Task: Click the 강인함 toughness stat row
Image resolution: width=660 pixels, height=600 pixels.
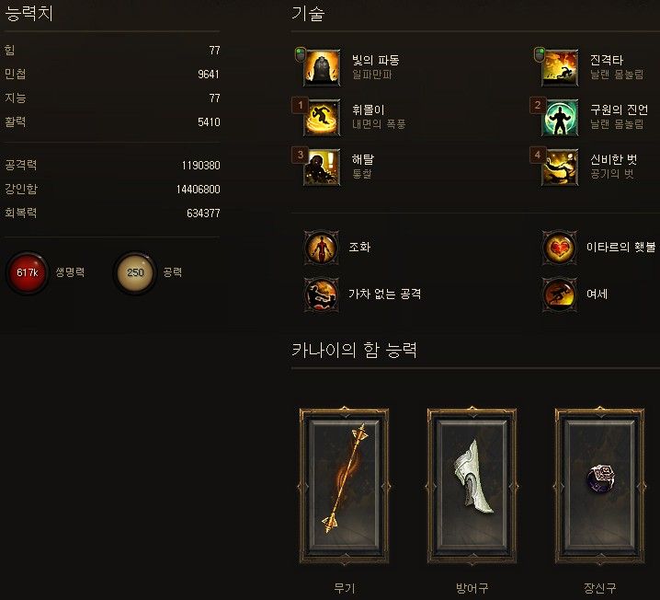Action: click(112, 189)
